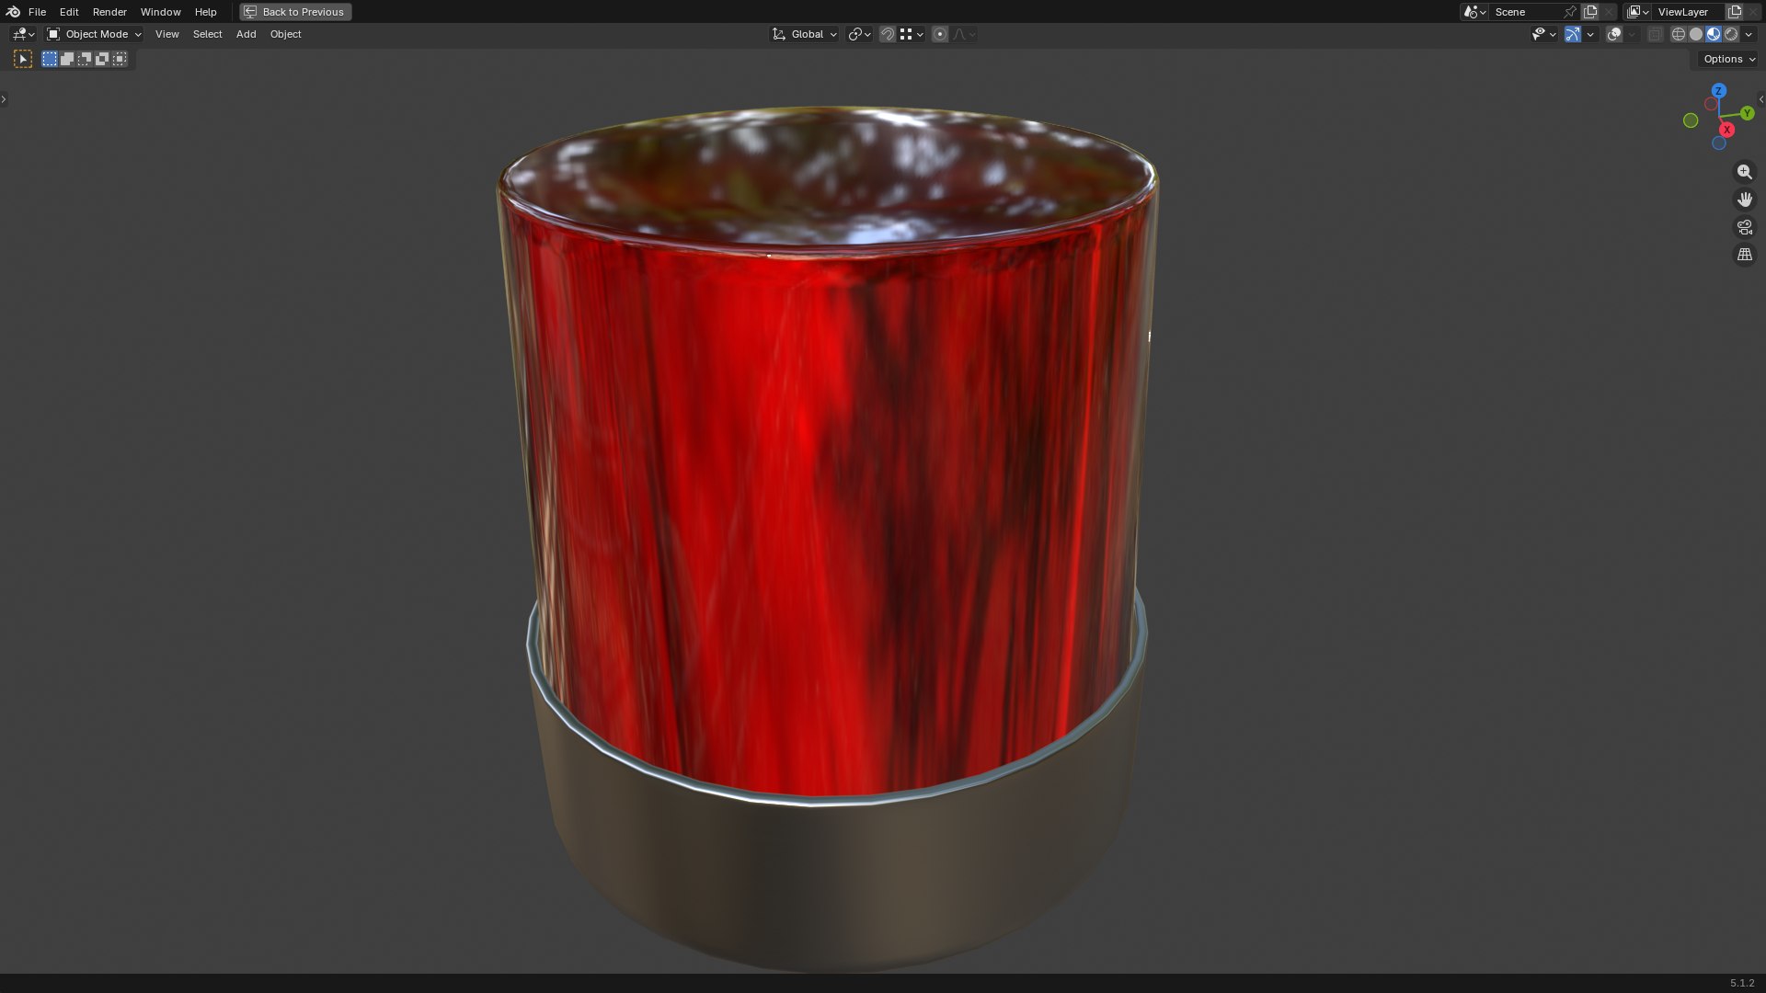Viewport: 1766px width, 993px height.
Task: Switch to Wireframe viewport shading
Action: [x=1679, y=34]
